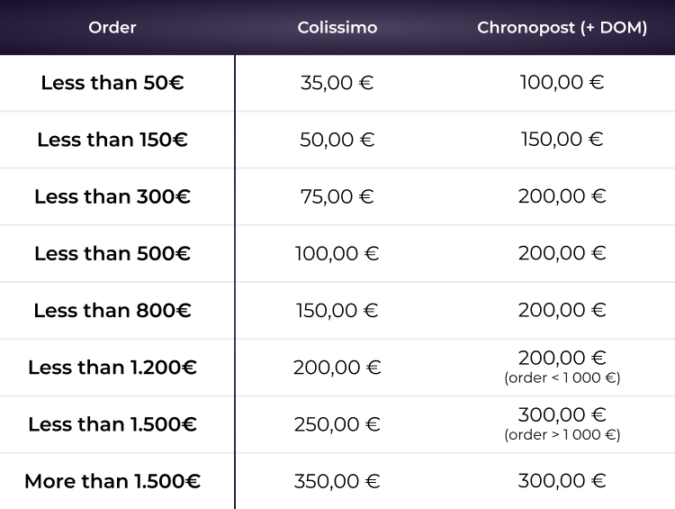675x509 pixels.
Task: Click the 150,00 € Chronopost price
Action: [x=562, y=140]
